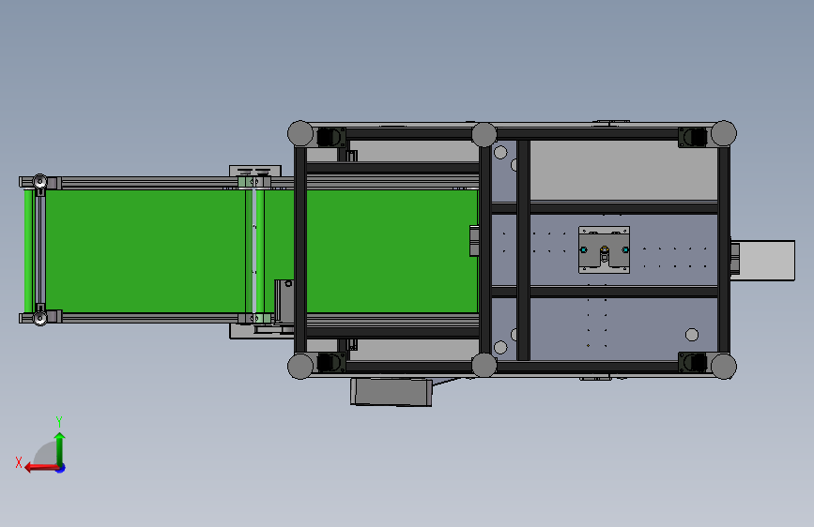Click the red X axis arrow on triad
This screenshot has height=527, width=814.
pyautogui.click(x=41, y=468)
